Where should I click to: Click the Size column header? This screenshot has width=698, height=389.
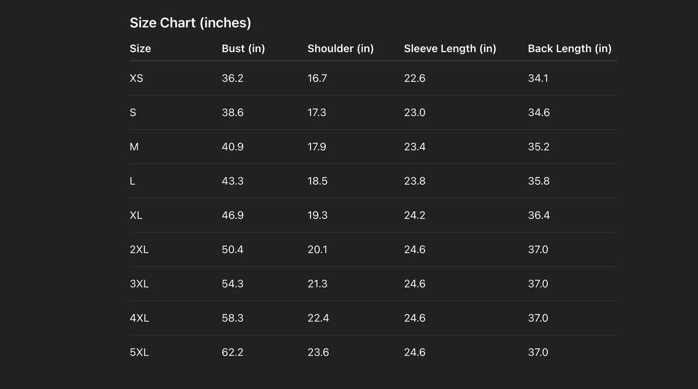(x=140, y=48)
